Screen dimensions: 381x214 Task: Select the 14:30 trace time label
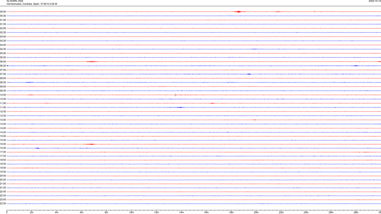tap(3, 132)
